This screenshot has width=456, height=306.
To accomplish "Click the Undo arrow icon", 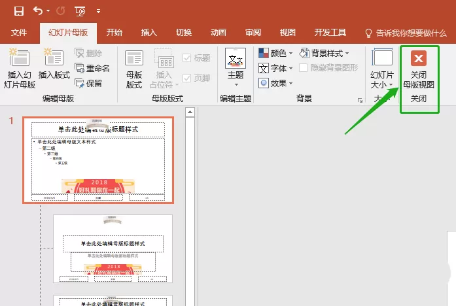I will point(38,10).
